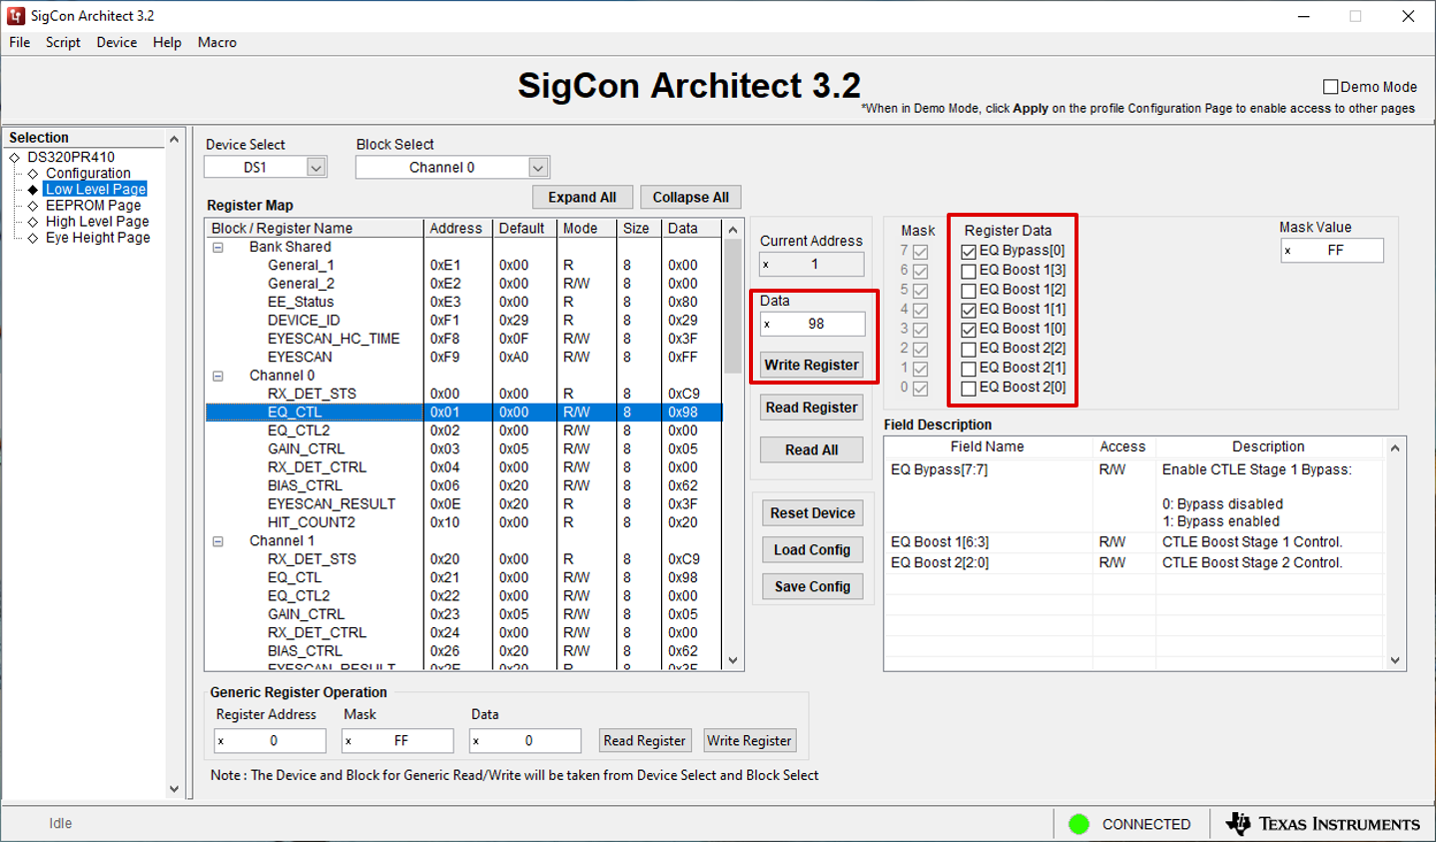1436x842 pixels.
Task: Select the EYESCAN_HC_TIME register row
Action: [464, 340]
